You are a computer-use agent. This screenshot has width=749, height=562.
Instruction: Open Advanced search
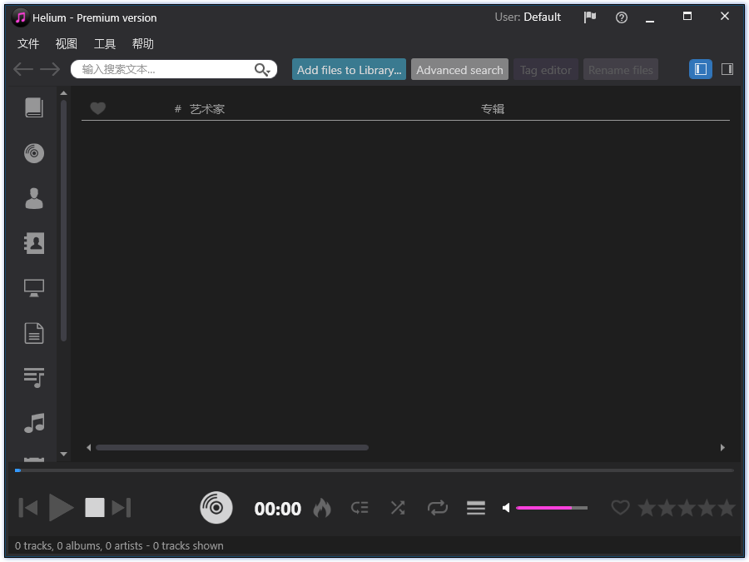459,69
